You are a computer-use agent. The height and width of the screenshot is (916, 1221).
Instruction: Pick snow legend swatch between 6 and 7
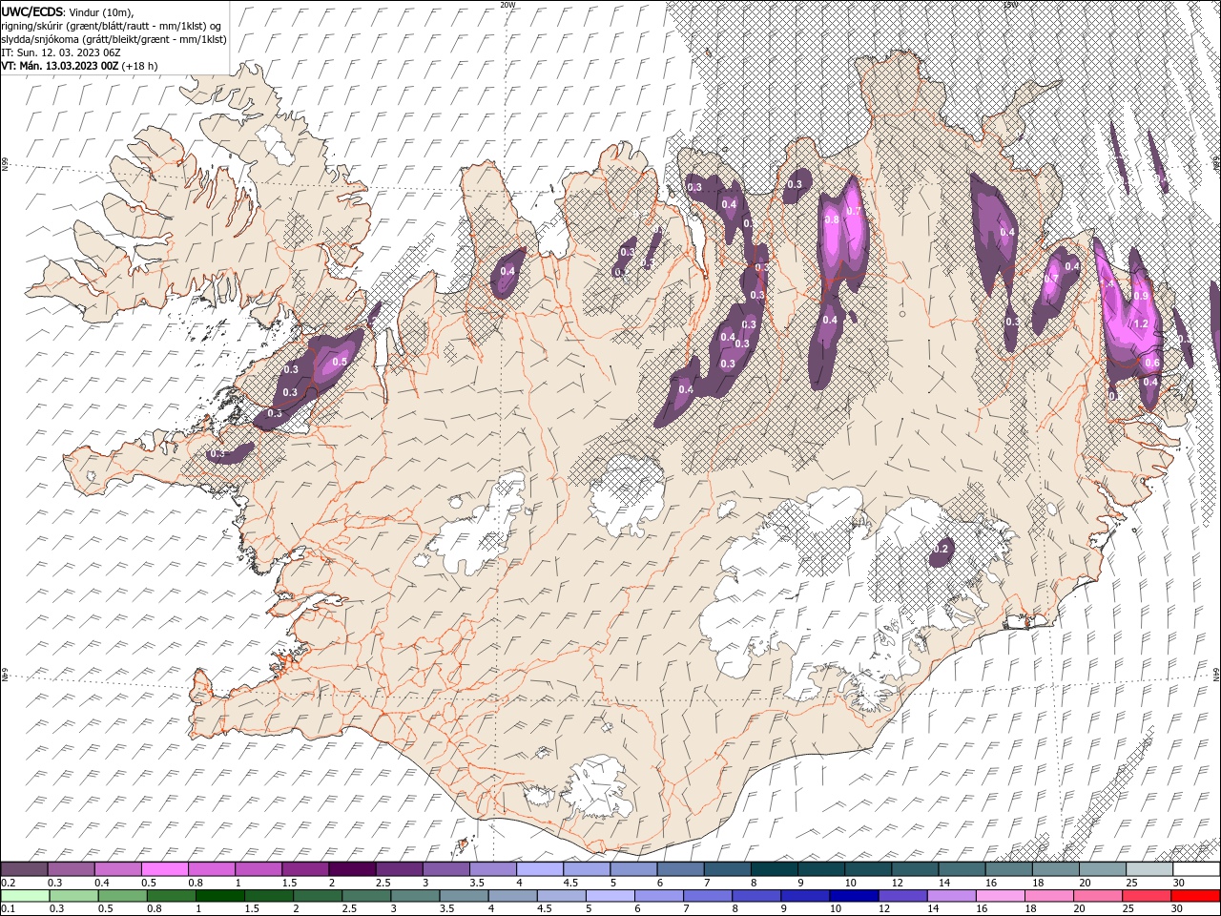point(680,869)
